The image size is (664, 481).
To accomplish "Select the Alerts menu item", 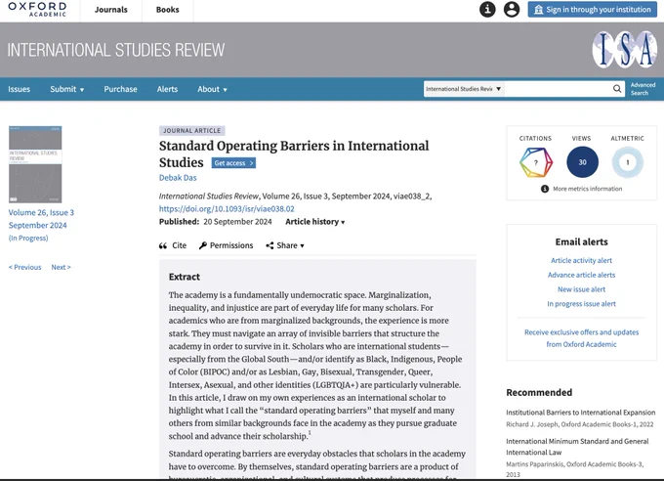I will (x=167, y=89).
